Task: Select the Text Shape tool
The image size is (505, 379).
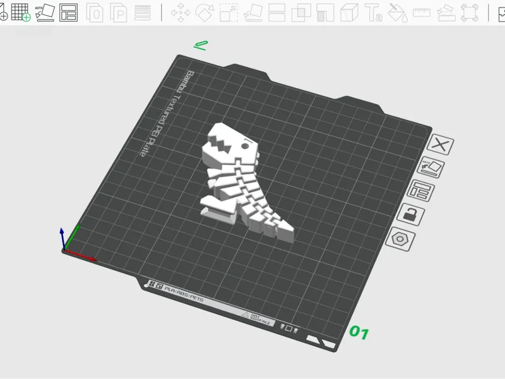Action: 374,13
